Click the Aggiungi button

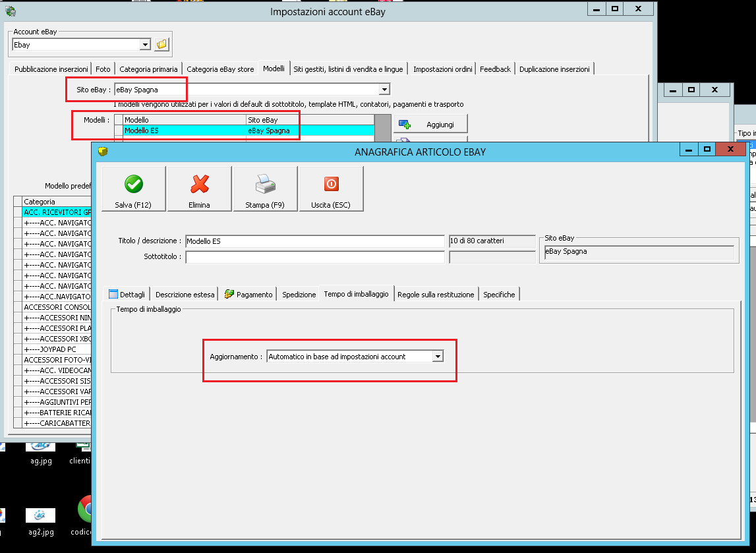[x=430, y=125]
